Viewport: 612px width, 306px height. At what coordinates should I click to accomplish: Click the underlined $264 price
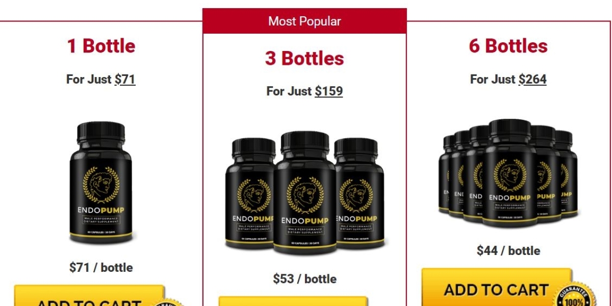pos(532,79)
